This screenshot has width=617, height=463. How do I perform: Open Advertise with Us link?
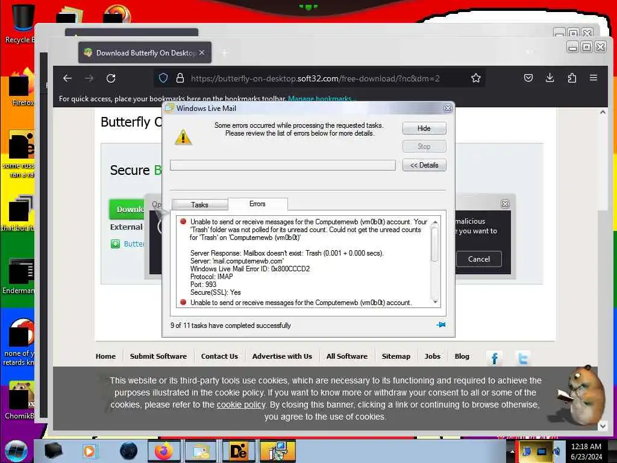click(x=282, y=356)
